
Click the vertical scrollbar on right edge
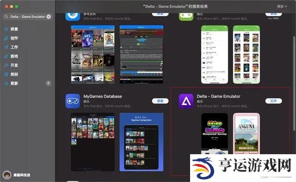click(x=294, y=83)
